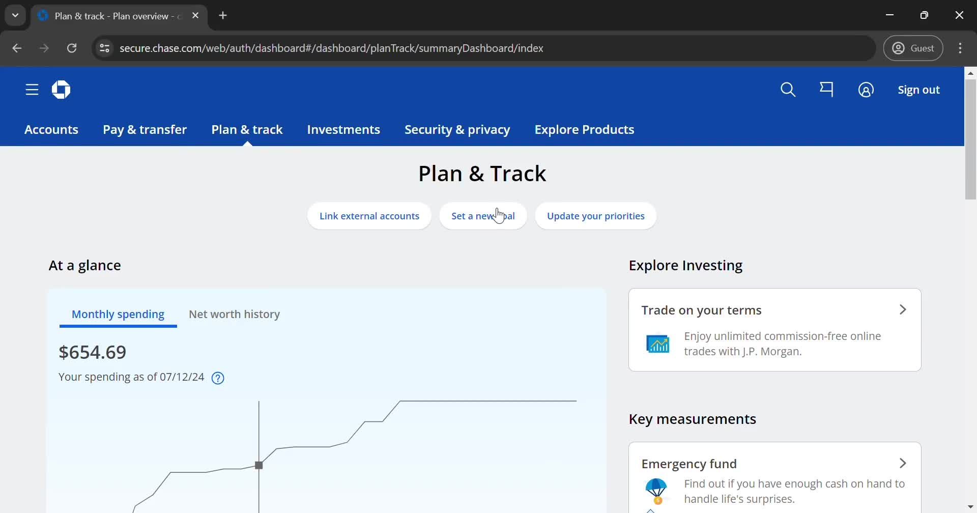
Task: Open the Guest browser profile
Action: [x=913, y=48]
